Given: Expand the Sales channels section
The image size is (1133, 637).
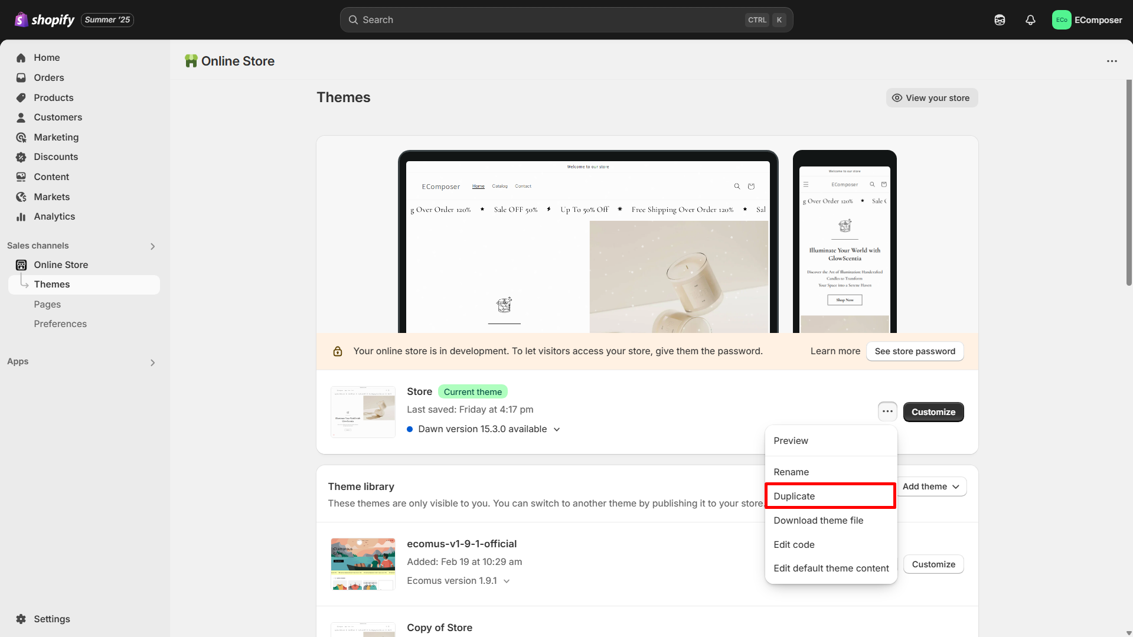Looking at the screenshot, I should pyautogui.click(x=152, y=247).
